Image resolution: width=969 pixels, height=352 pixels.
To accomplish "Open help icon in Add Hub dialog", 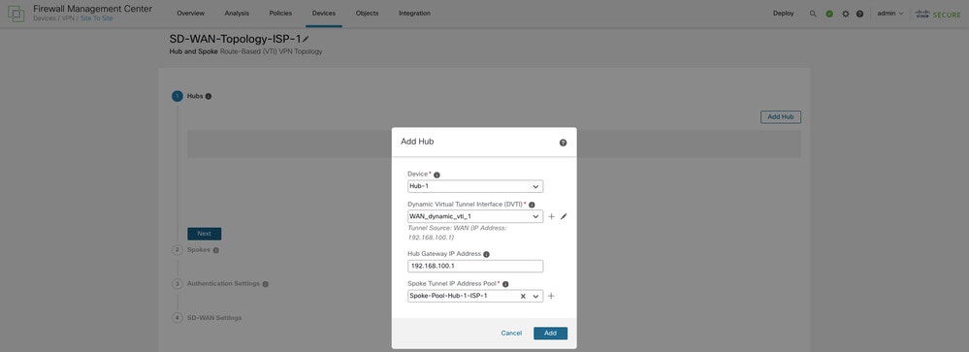I will click(x=563, y=143).
